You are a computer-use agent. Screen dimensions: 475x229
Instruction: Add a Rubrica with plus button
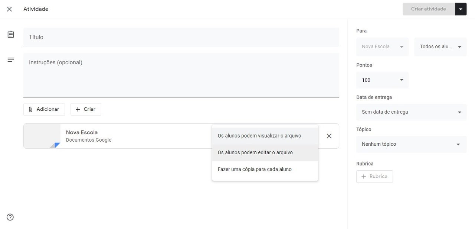(374, 177)
